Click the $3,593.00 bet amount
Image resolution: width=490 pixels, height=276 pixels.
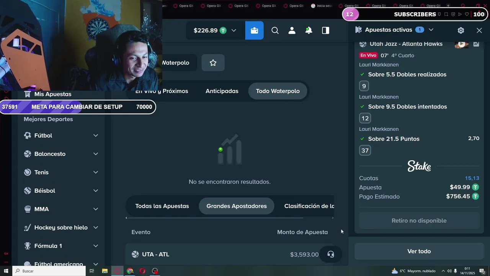[304, 254]
